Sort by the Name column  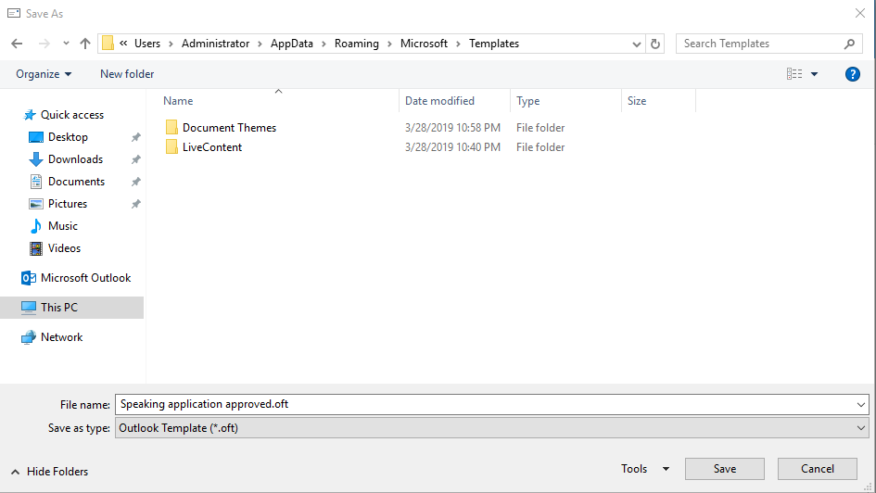click(x=178, y=101)
